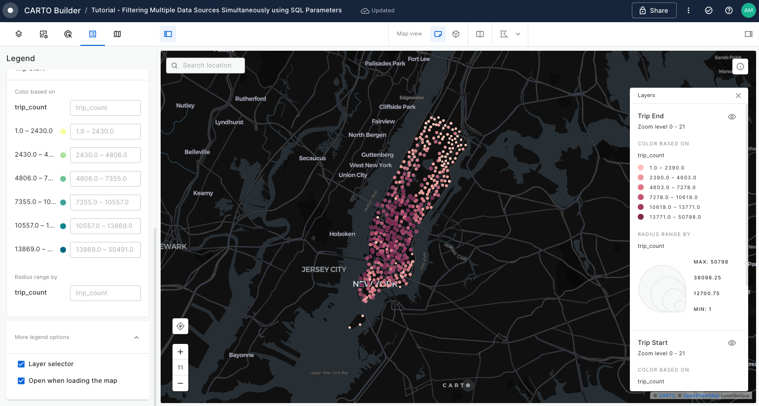Click the map info icon

click(x=740, y=67)
